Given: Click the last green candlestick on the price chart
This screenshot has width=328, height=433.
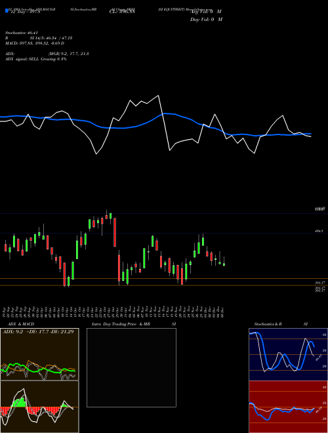Looking at the screenshot, I should click(x=224, y=264).
